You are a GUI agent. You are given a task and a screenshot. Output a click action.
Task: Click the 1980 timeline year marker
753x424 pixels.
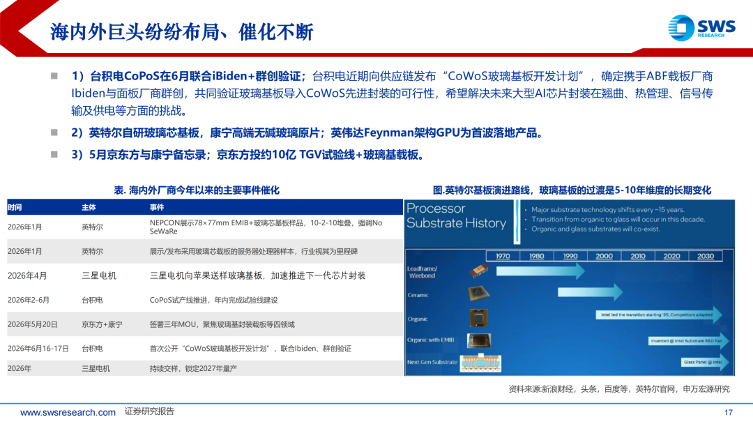pos(536,256)
